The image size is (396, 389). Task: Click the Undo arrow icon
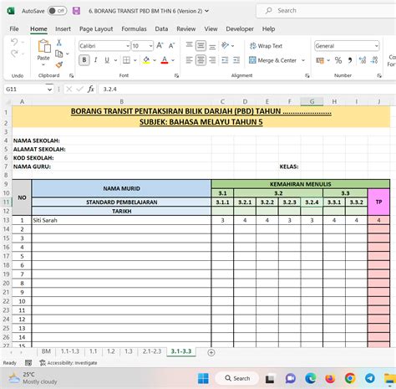click(x=14, y=43)
